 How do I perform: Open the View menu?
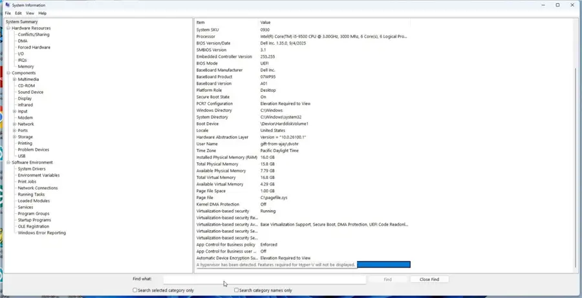30,13
